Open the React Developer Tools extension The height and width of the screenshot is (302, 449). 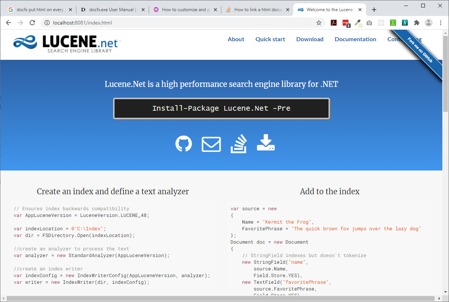pyautogui.click(x=381, y=23)
